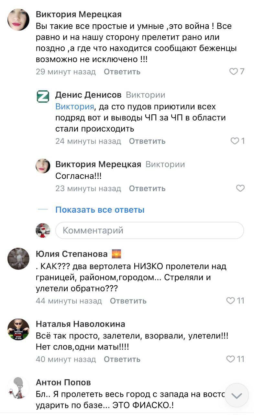Open Наталья Наволокина's avatar
254x415 pixels.
point(18,329)
